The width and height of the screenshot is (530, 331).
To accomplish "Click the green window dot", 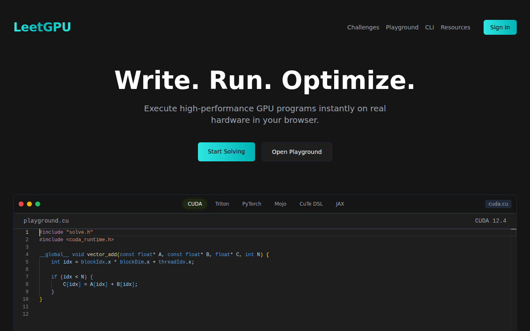I will point(38,204).
